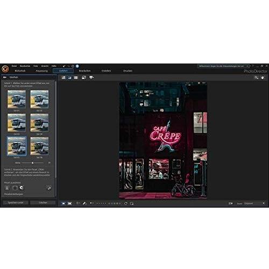Click a color label square in bottom toolbar
This screenshot has width=269, height=269.
tap(115, 203)
